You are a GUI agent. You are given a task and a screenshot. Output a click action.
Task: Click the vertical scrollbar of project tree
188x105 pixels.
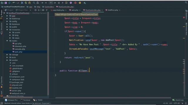coord(48,54)
